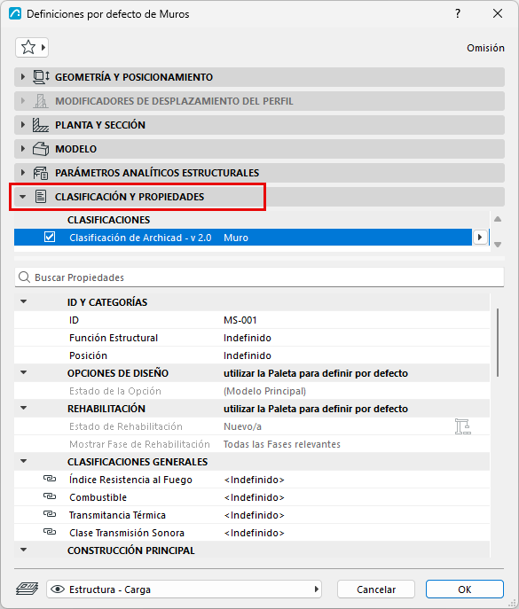Click the Parámetros Analíticos Estructurales icon
Screen dimensions: 519x609
(x=41, y=173)
